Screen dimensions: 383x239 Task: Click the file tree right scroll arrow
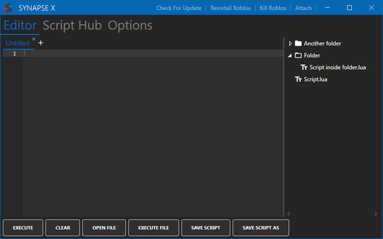click(376, 214)
